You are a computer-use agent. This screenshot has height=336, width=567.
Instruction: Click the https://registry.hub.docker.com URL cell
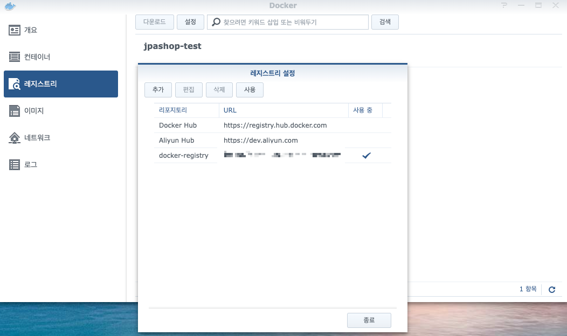[275, 125]
